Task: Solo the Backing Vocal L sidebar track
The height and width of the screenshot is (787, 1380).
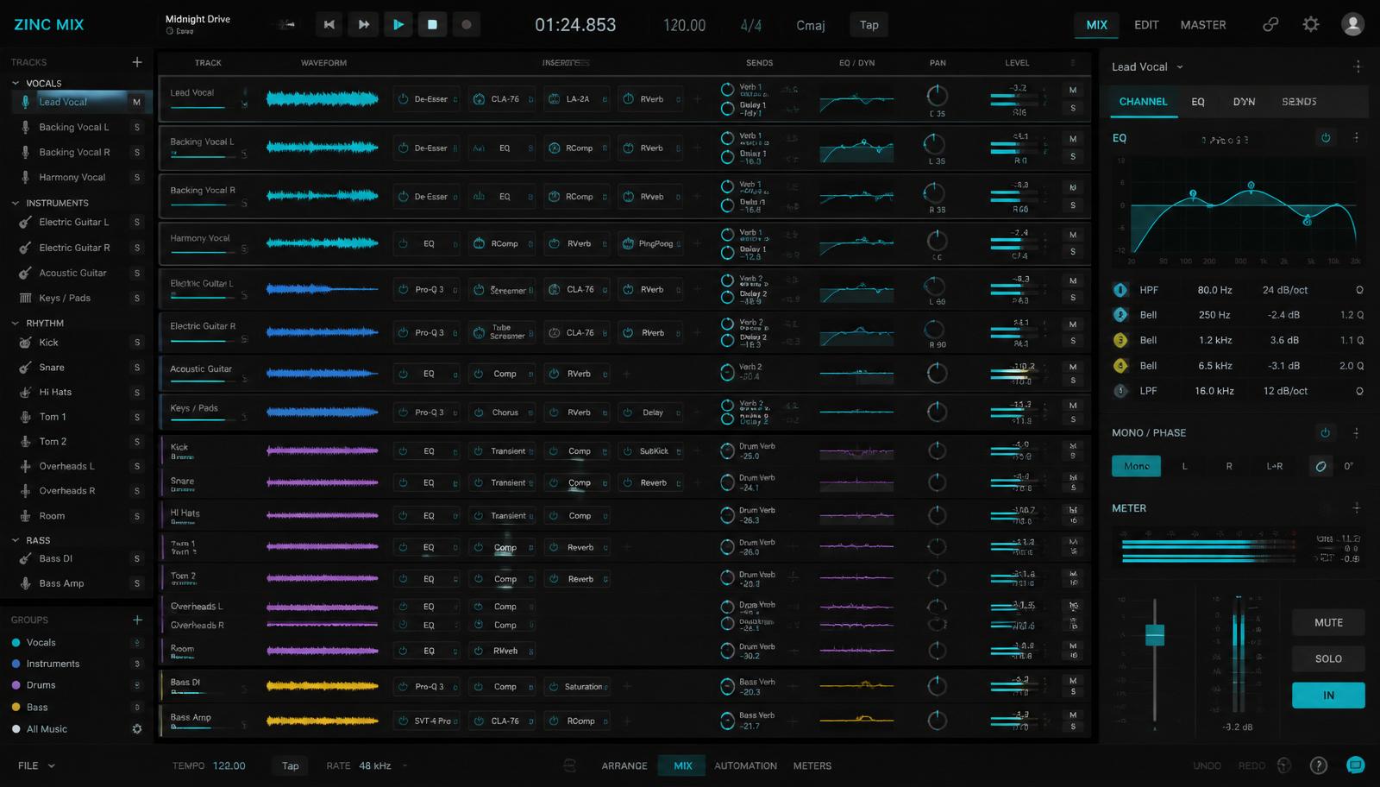Action: (136, 127)
